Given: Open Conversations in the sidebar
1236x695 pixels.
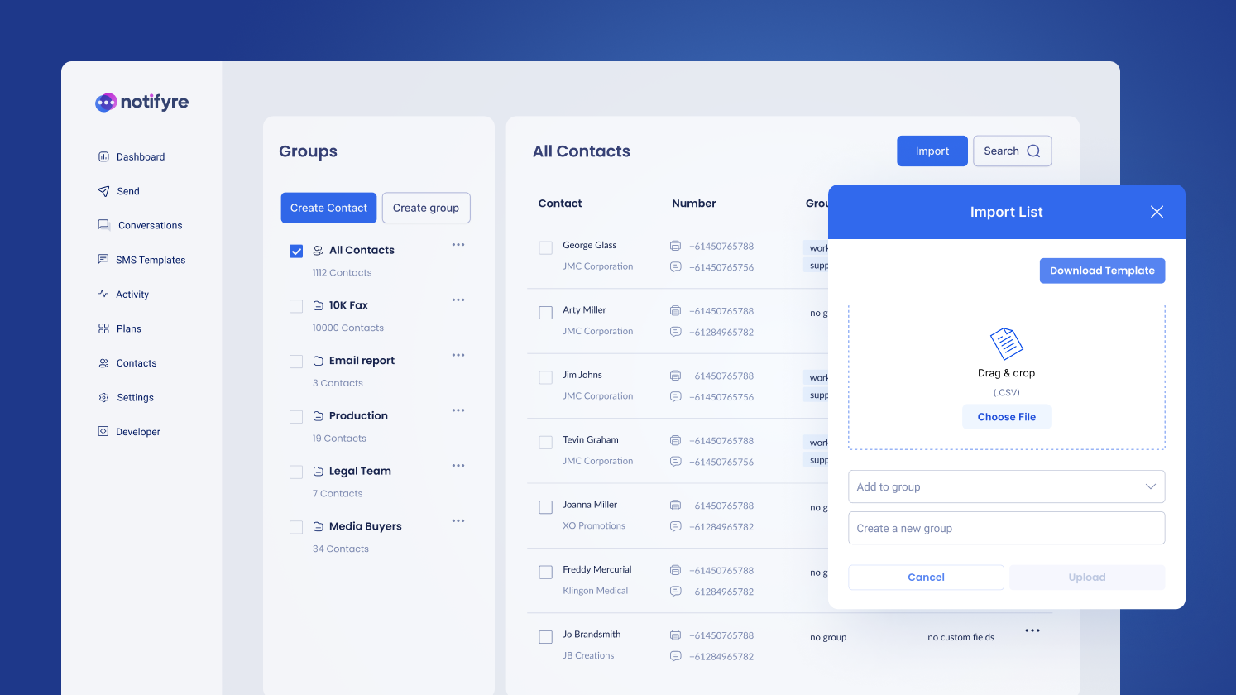Looking at the screenshot, I should point(140,225).
